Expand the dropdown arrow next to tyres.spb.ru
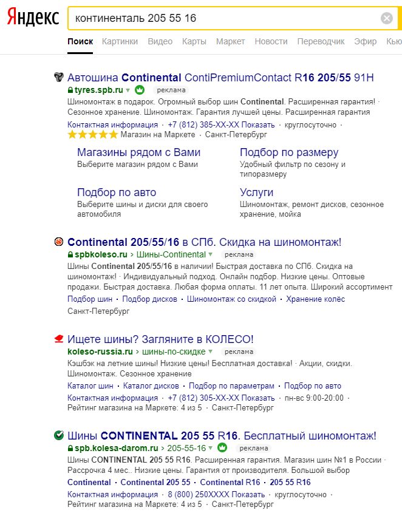 click(128, 90)
